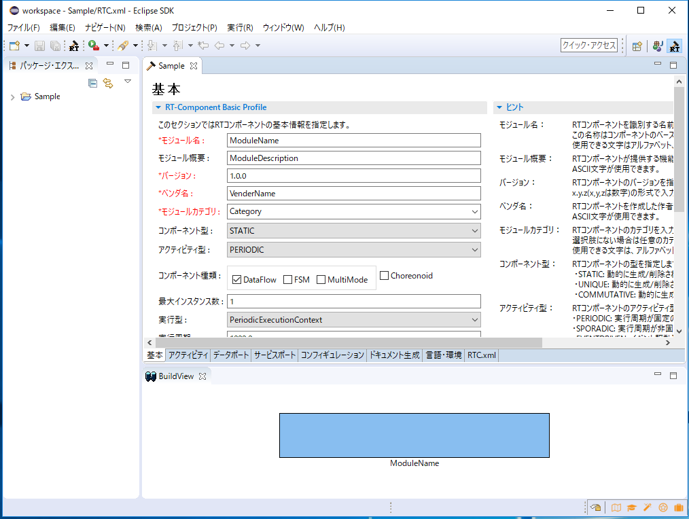Switch to the サービスポート tab

click(x=275, y=355)
